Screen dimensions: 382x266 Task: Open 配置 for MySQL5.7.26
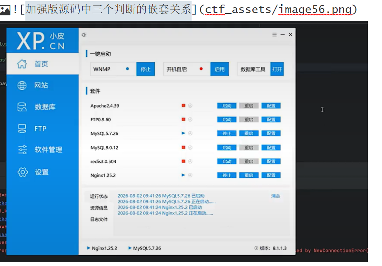click(x=271, y=134)
